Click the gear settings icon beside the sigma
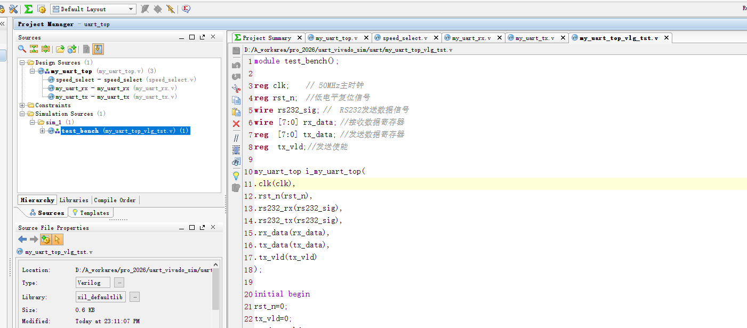747x328 pixels. [41, 9]
